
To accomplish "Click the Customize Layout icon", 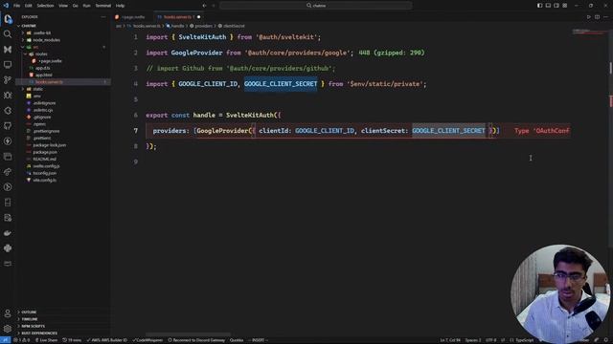I will tap(565, 6).
